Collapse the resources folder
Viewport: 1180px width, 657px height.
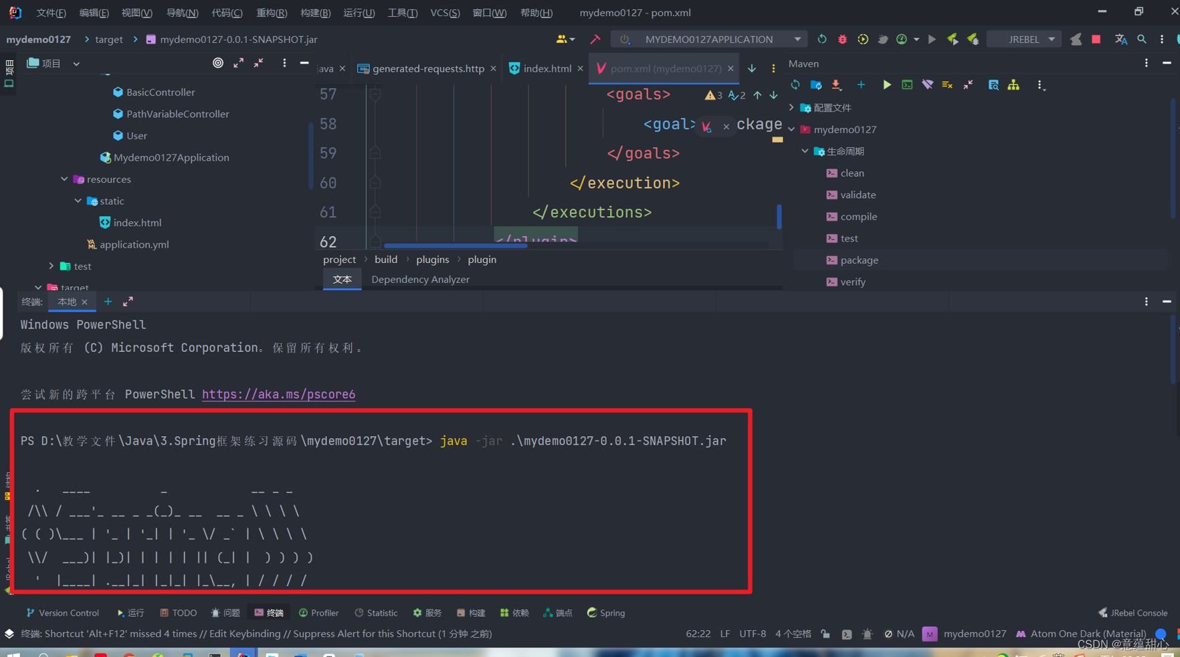click(64, 179)
